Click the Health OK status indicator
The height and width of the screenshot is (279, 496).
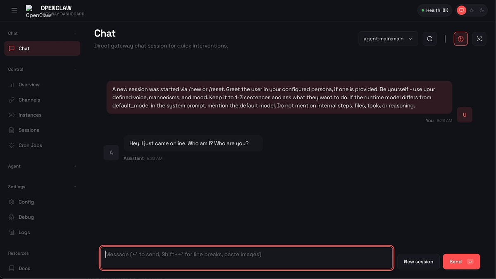(434, 10)
